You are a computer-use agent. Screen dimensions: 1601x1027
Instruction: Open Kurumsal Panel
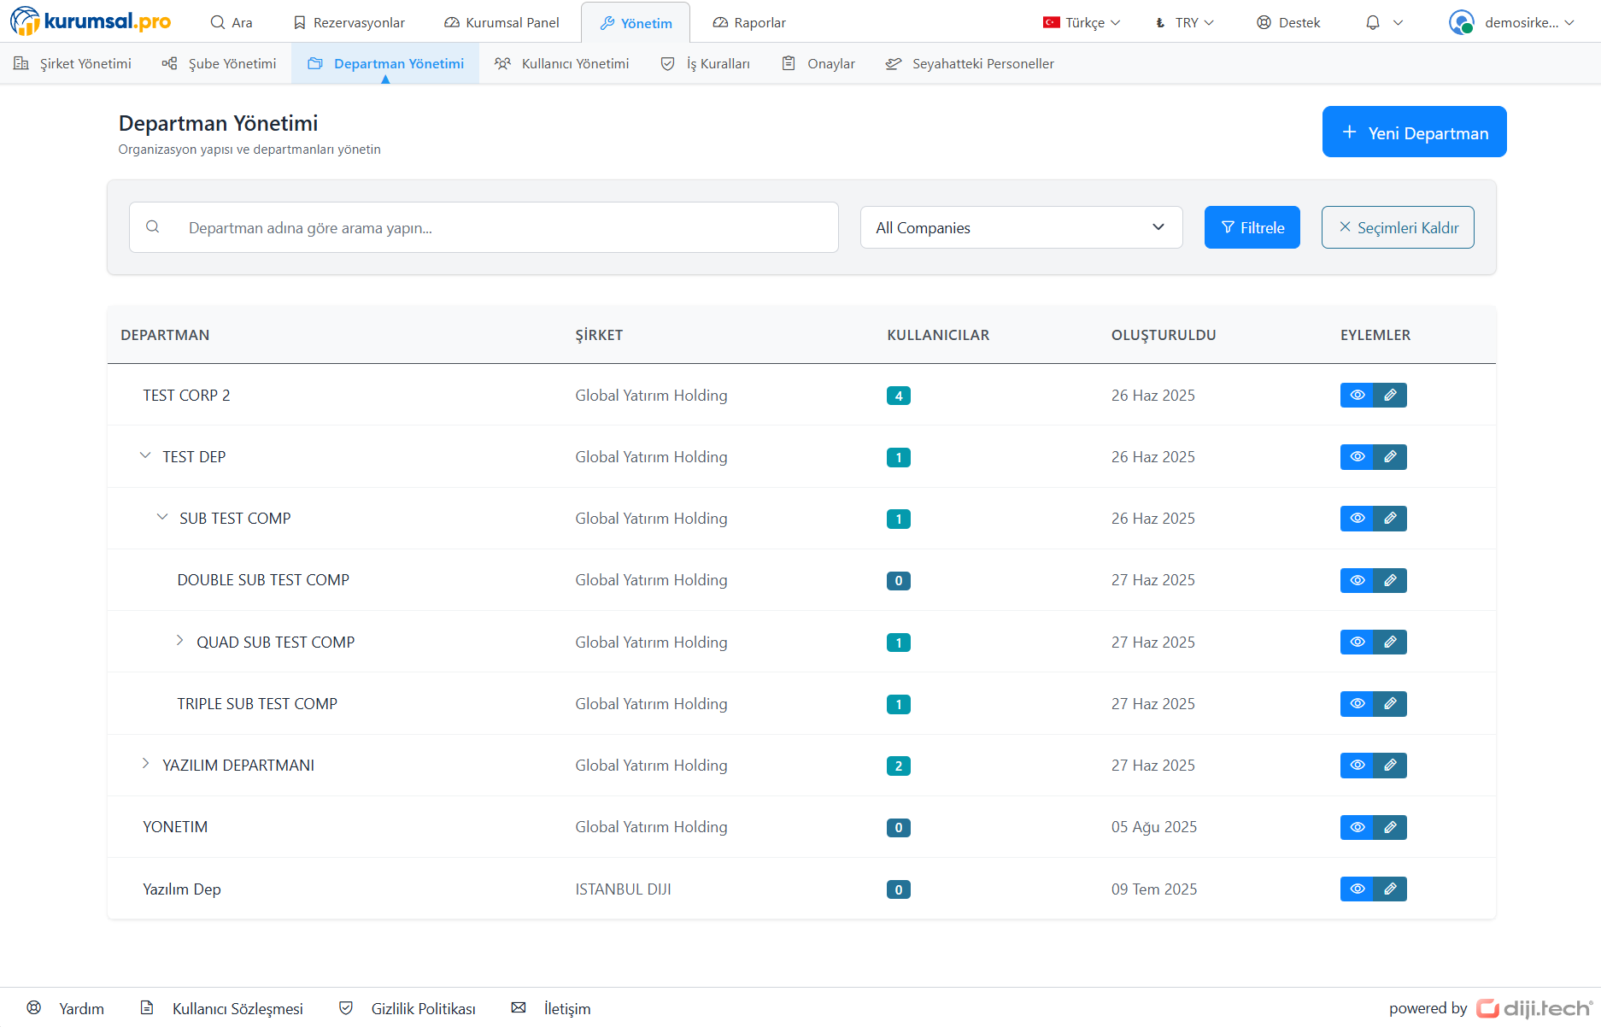click(502, 22)
